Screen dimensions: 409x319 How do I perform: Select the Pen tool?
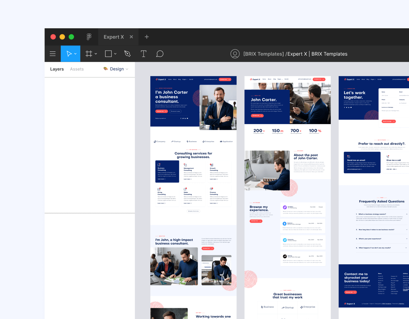(x=128, y=53)
